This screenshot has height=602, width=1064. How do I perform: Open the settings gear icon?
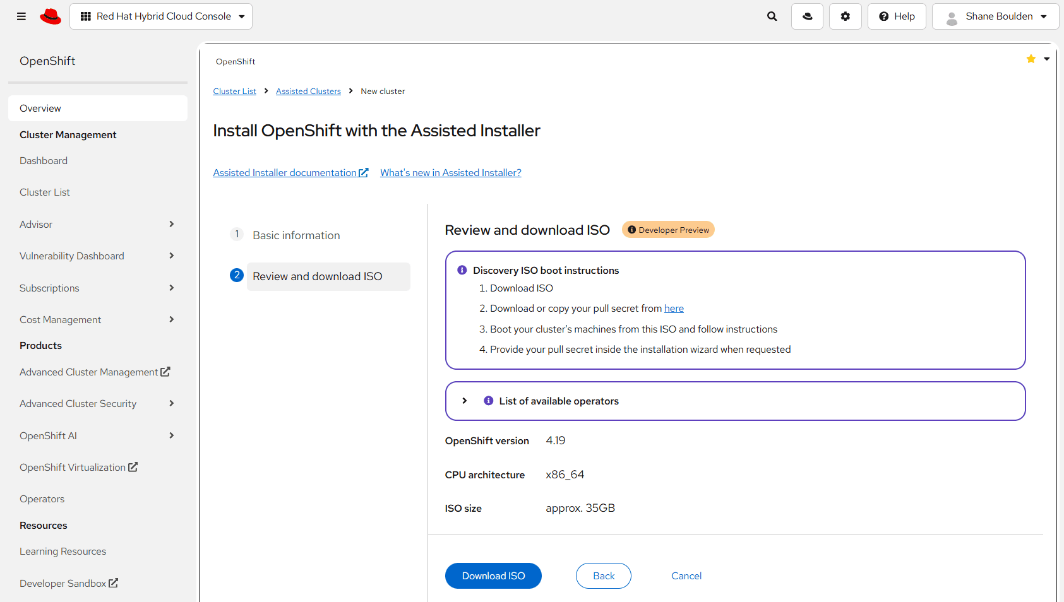(845, 16)
